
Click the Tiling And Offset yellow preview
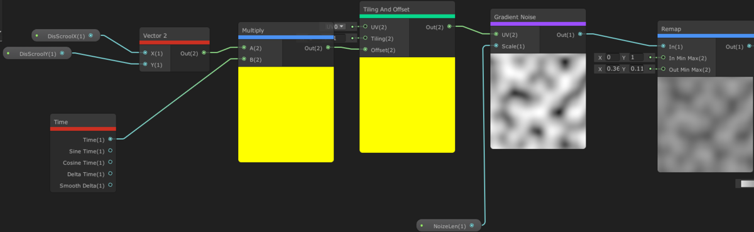(x=407, y=104)
